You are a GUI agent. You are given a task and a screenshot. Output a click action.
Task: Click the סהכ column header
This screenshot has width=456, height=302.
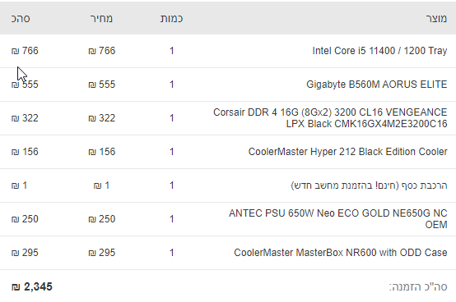tap(21, 19)
